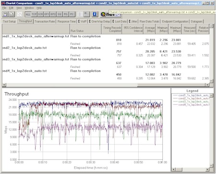Viewport: 216px width, 174px height.
Task: Click the Relative Precision column header
Action: pyautogui.click(x=203, y=29)
